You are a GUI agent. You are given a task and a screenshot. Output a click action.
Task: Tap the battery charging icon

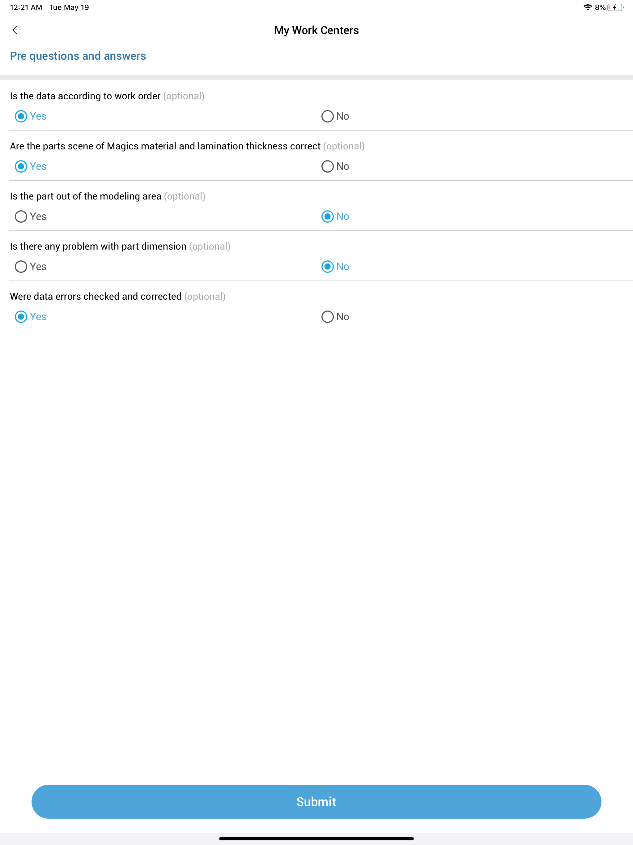click(x=615, y=7)
